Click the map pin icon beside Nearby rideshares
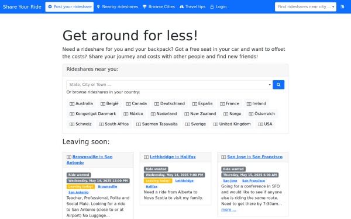The height and width of the screenshot is (219, 351). pos(98,6)
